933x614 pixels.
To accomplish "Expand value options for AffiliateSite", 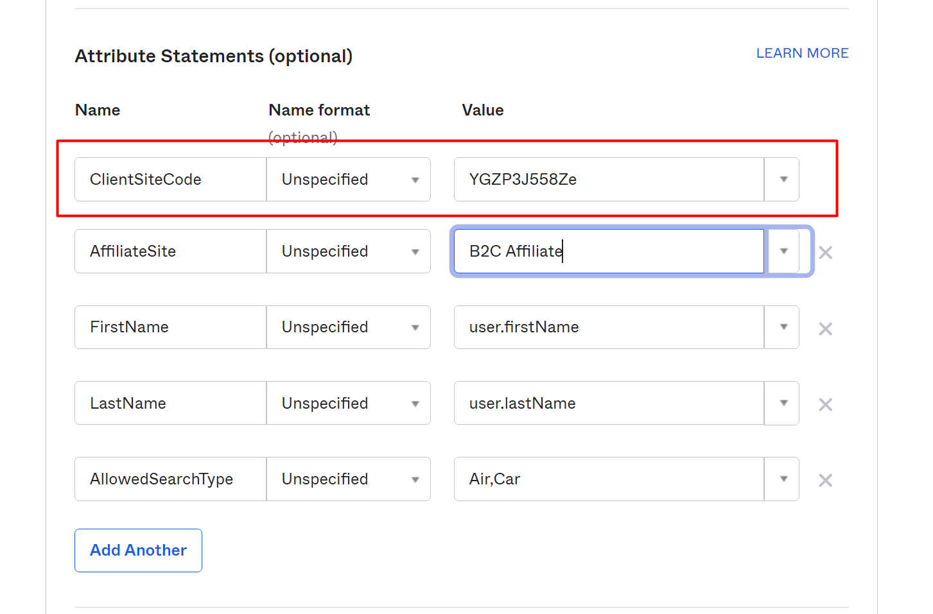I will (x=783, y=251).
